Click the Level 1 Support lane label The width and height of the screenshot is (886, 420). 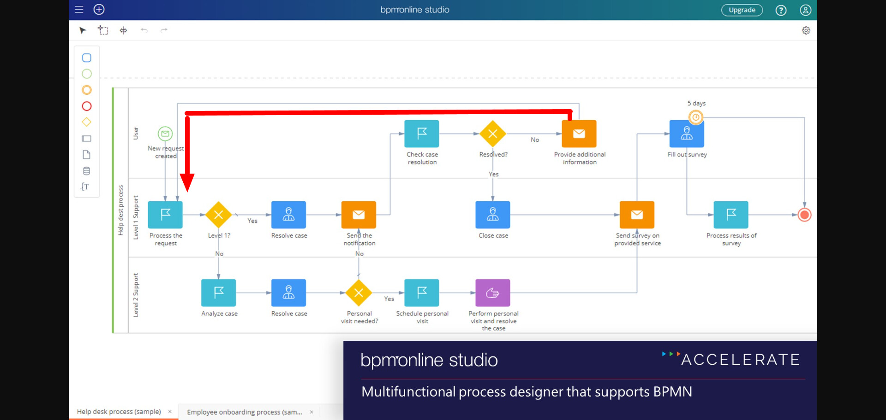point(136,217)
